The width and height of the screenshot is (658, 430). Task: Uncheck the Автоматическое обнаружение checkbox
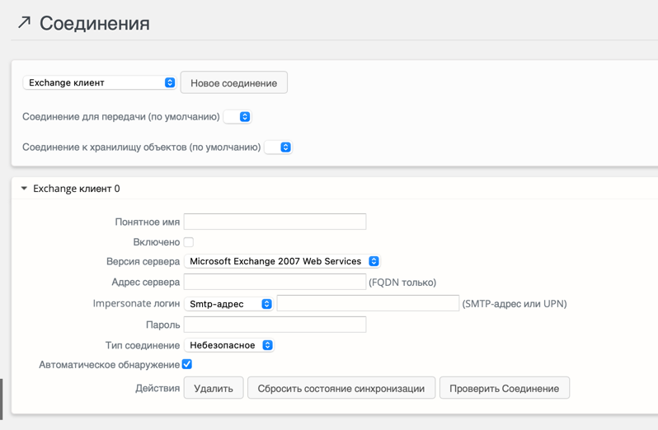pos(187,364)
